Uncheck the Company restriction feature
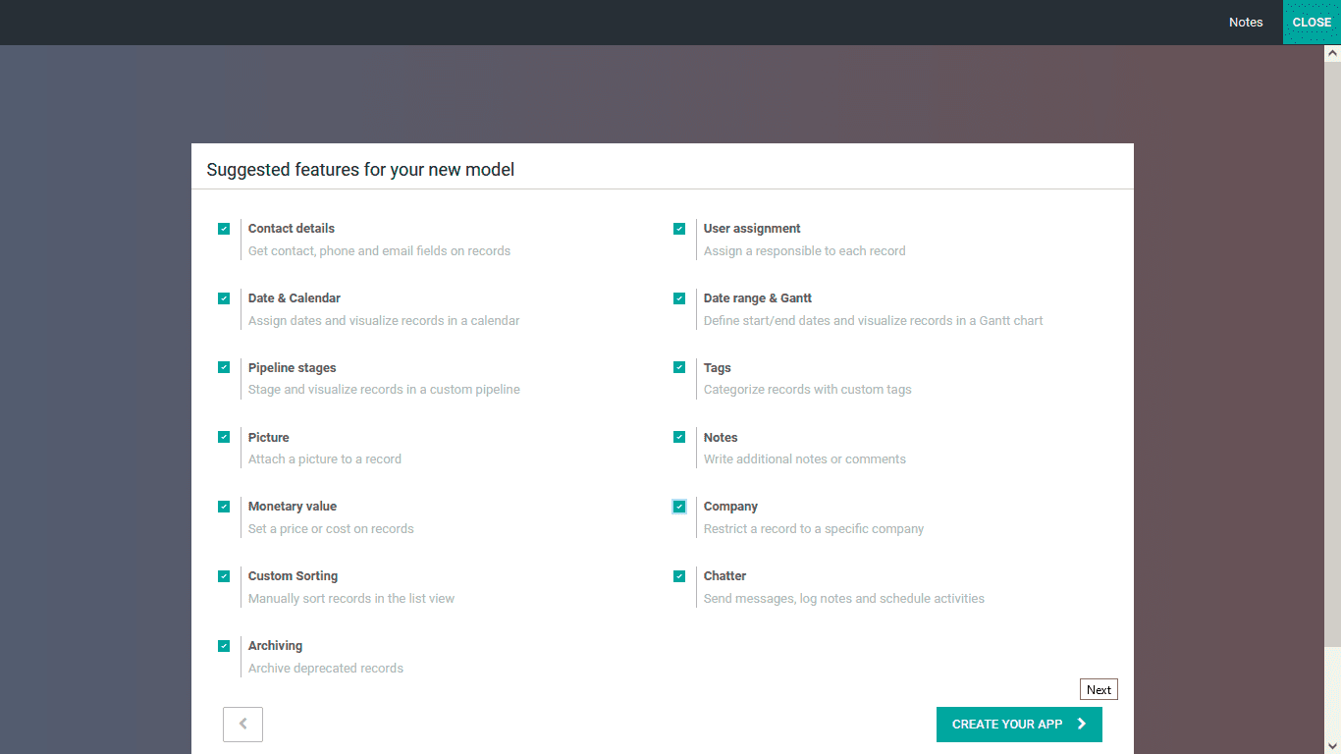Image resolution: width=1341 pixels, height=754 pixels. click(x=679, y=507)
